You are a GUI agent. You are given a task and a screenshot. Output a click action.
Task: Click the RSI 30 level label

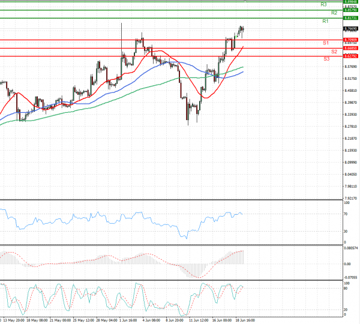pos(346,232)
